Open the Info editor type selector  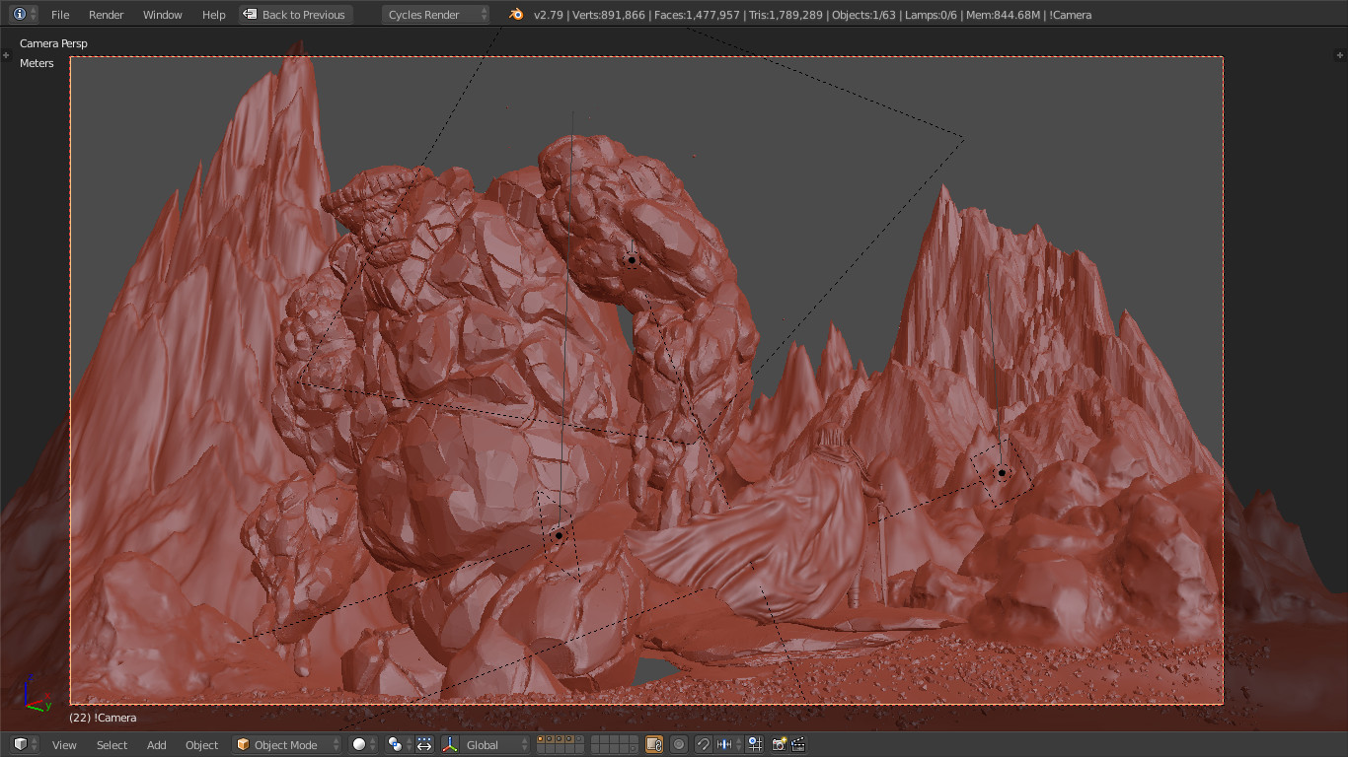click(x=25, y=15)
